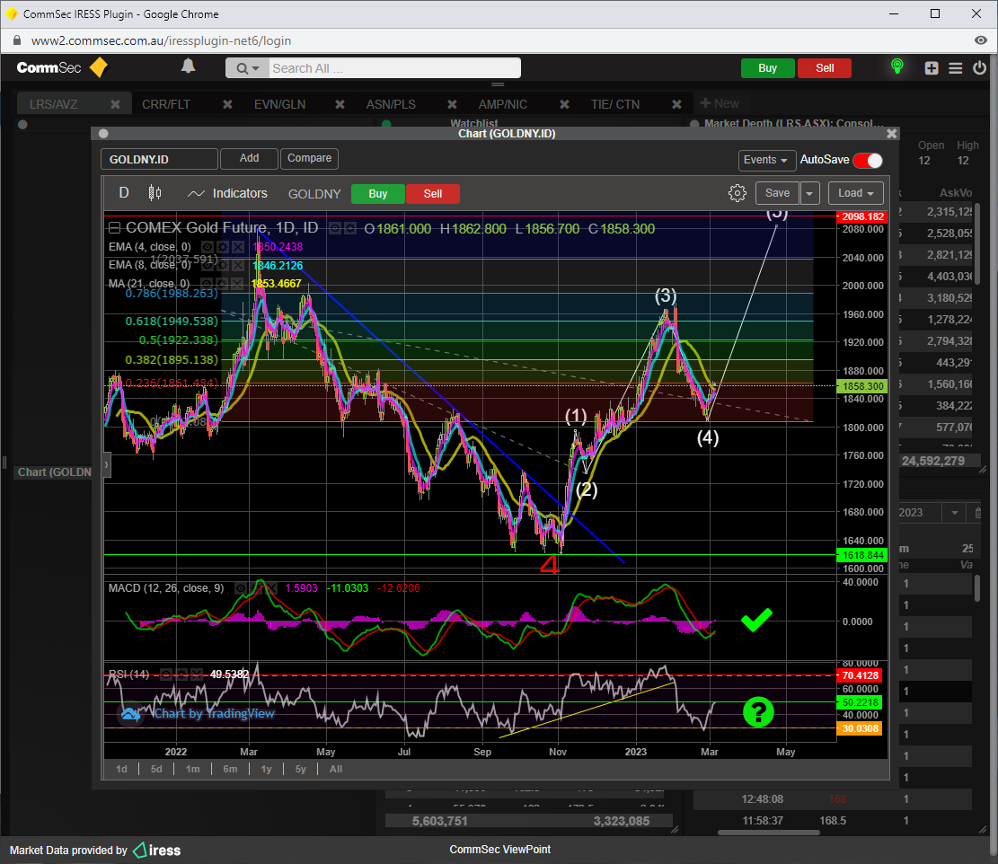Remove the MACD indicator

270,588
